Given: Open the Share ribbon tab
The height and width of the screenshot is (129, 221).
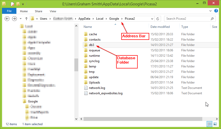Looking at the screenshot, I should 38,11.
